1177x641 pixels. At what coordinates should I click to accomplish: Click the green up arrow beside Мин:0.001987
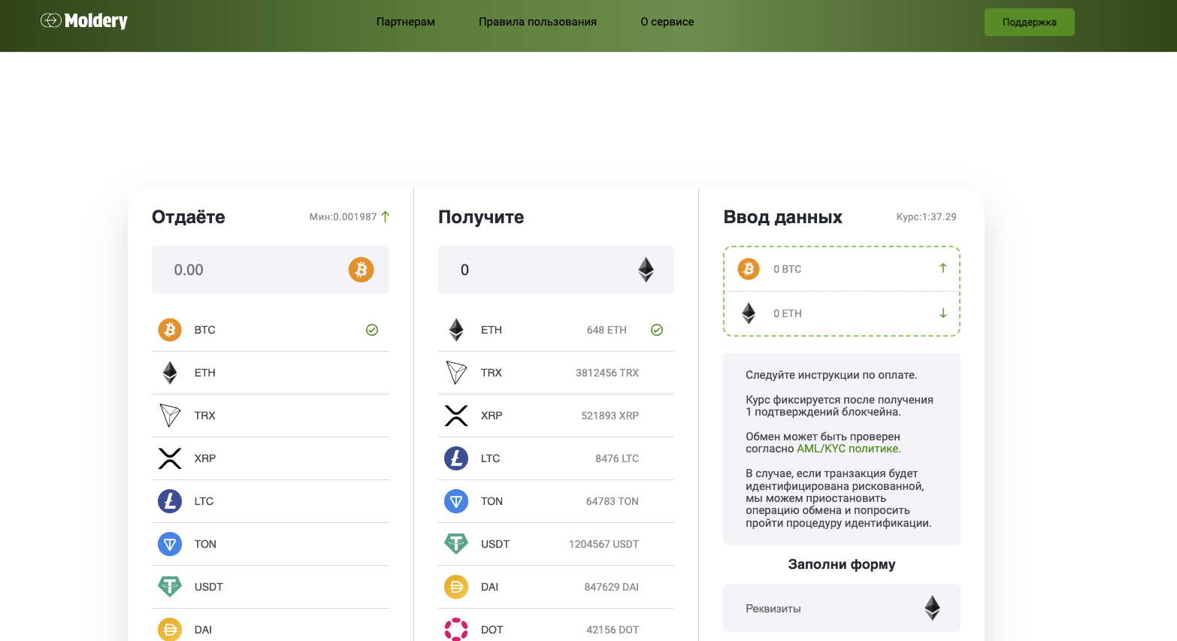pyautogui.click(x=386, y=216)
